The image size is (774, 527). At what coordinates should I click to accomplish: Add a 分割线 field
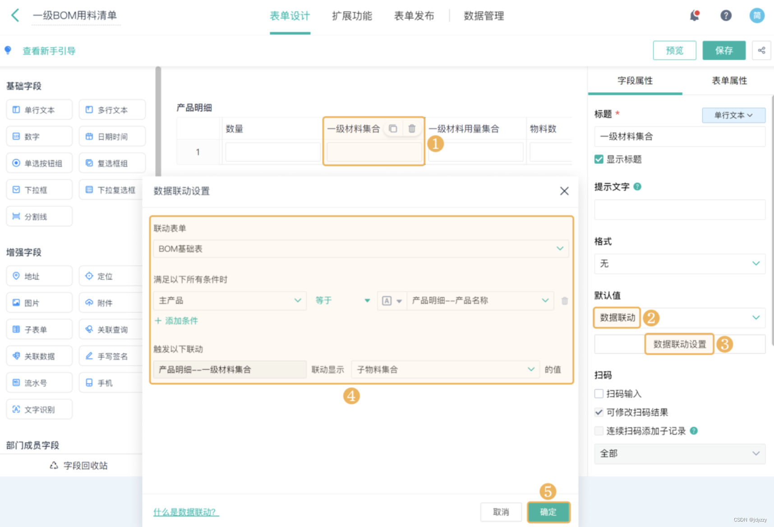point(39,216)
